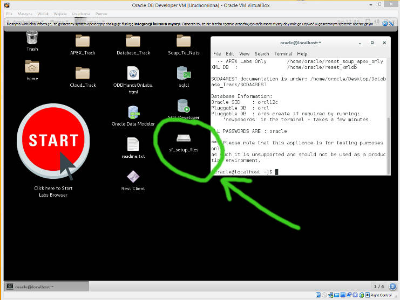Image resolution: width=400 pixels, height=300 pixels.
Task: Launch Oracle Data Modeler icon
Action: (133, 113)
